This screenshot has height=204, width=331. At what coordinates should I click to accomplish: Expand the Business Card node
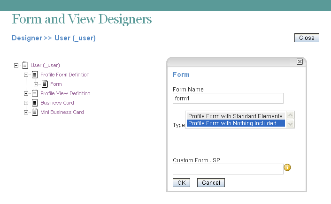click(x=26, y=103)
